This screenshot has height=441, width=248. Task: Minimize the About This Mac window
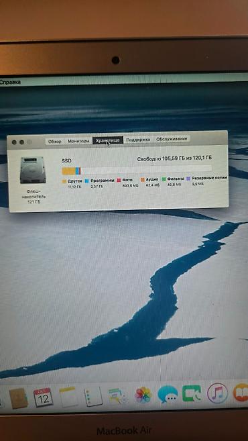(x=21, y=142)
